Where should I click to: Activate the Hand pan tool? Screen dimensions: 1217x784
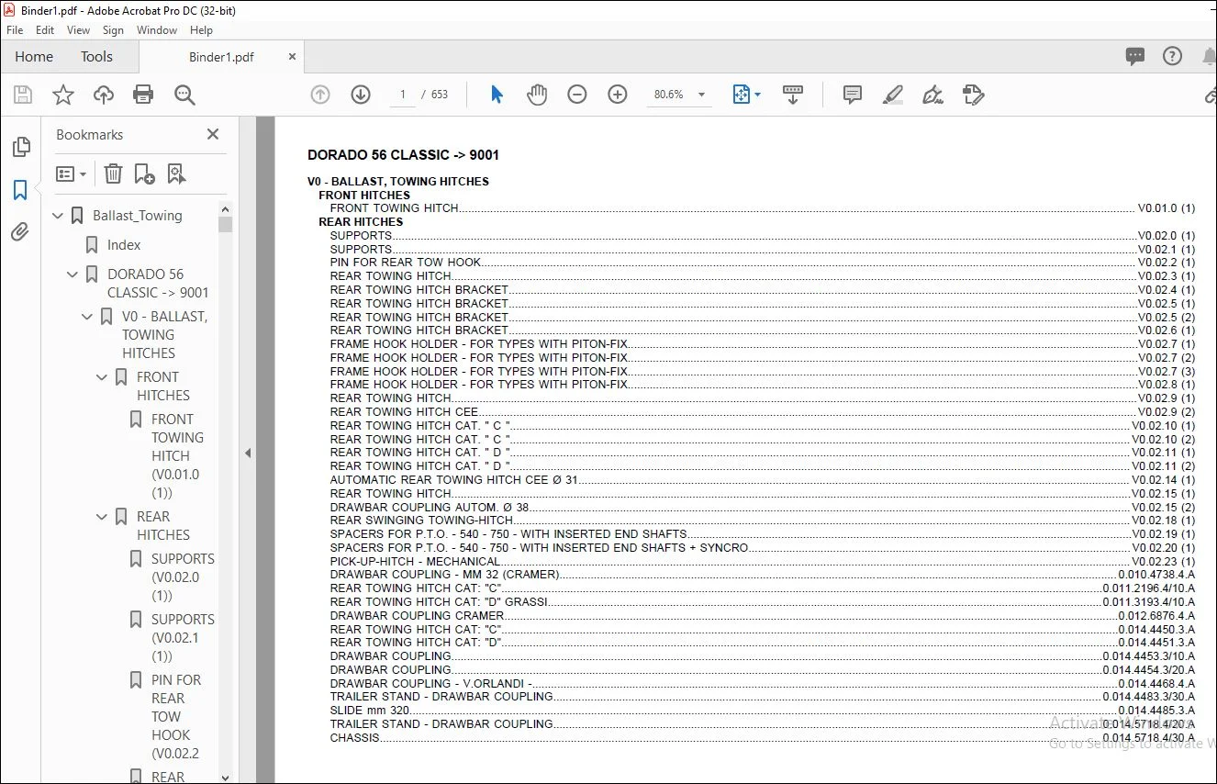point(537,95)
